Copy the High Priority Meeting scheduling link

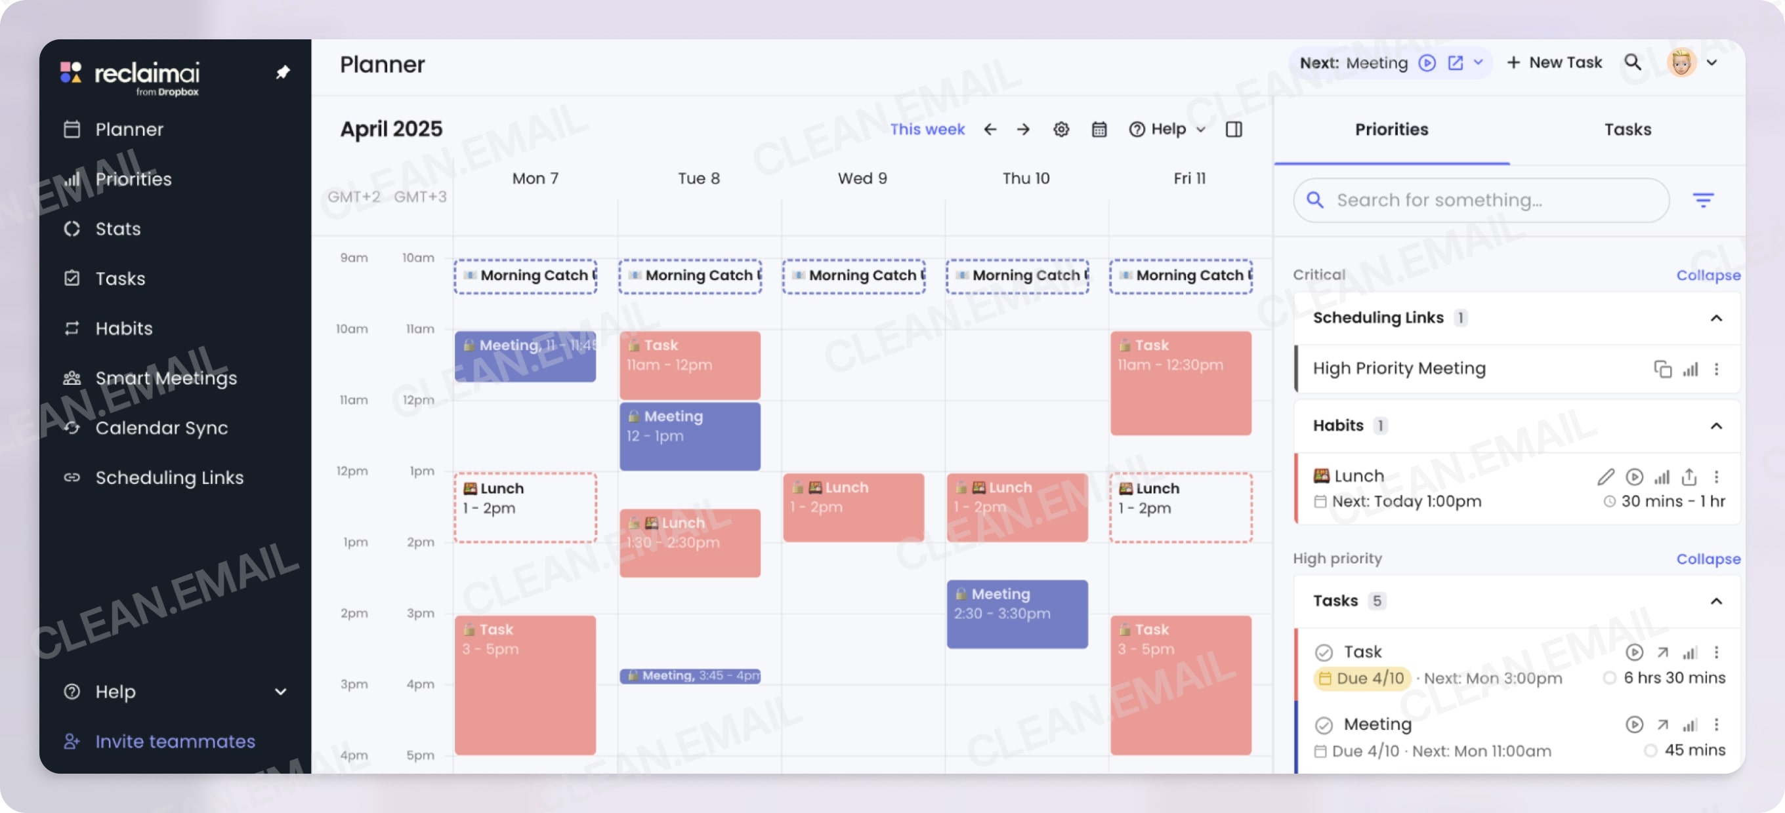click(x=1664, y=369)
